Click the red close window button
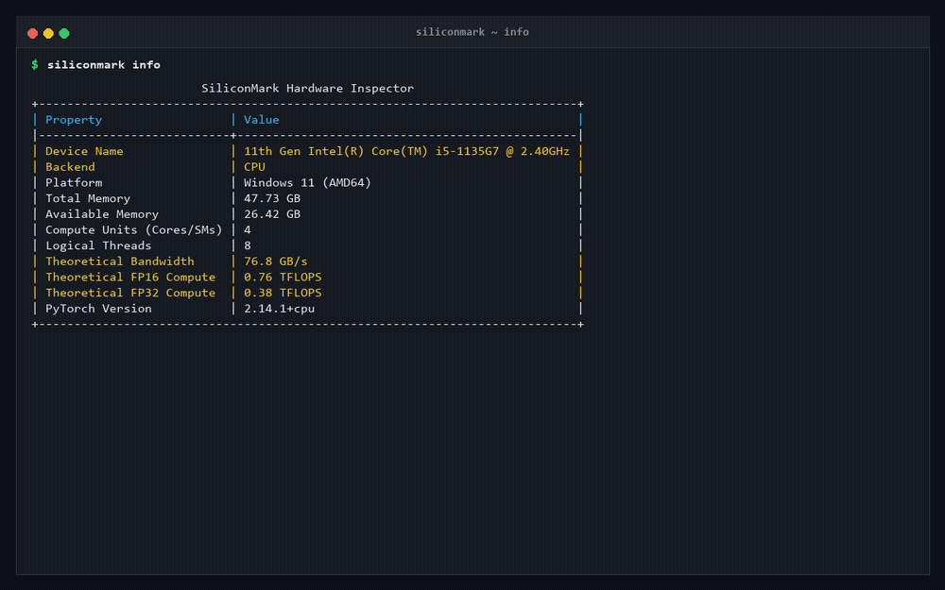This screenshot has height=590, width=945. [32, 33]
